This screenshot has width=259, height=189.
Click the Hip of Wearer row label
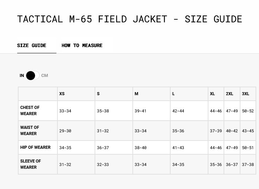point(35,147)
